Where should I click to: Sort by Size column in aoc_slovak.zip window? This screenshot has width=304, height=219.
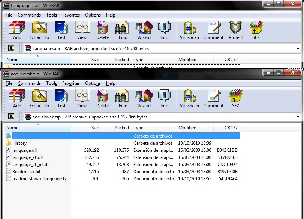point(86,128)
